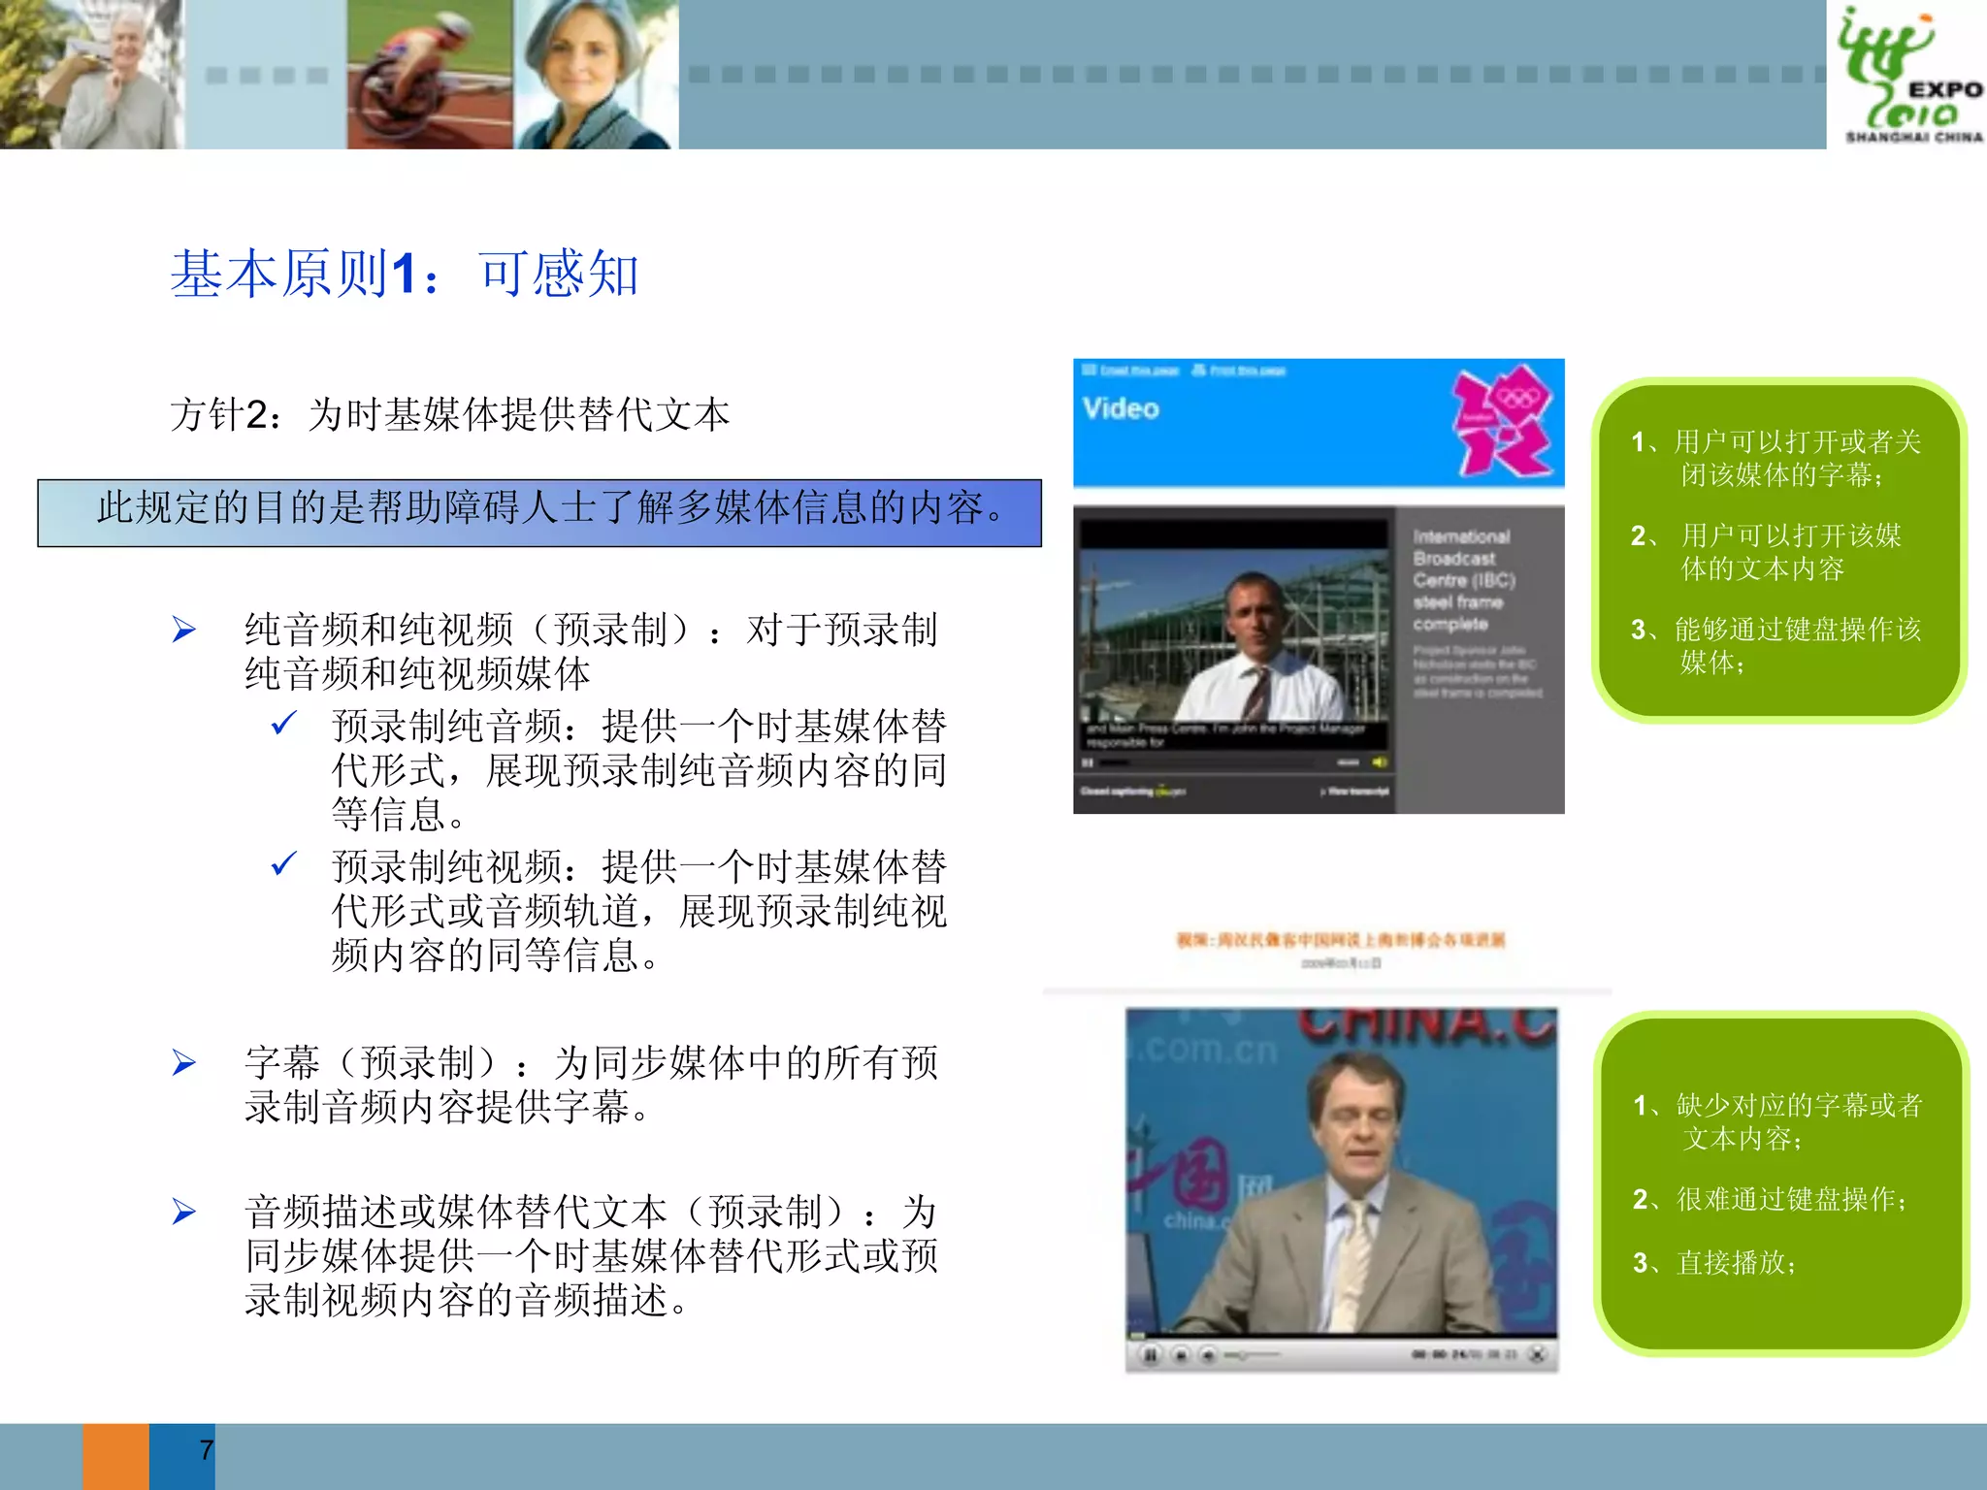
Task: Click the arrow bullet beside 字幕（预录制）
Action: pos(183,1063)
